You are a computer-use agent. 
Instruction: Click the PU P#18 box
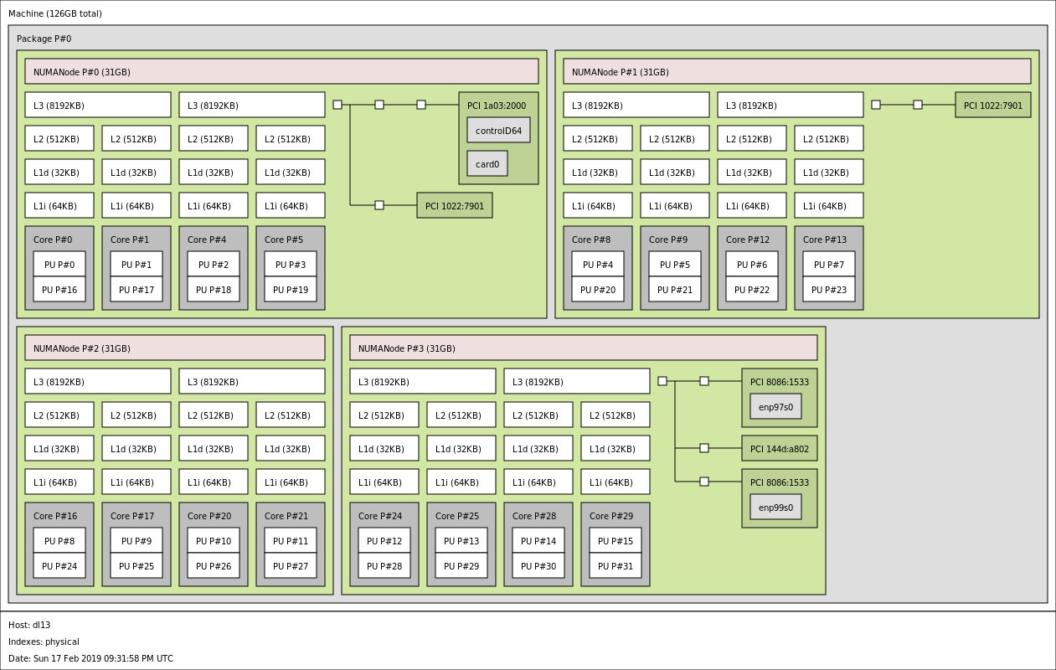(x=214, y=289)
